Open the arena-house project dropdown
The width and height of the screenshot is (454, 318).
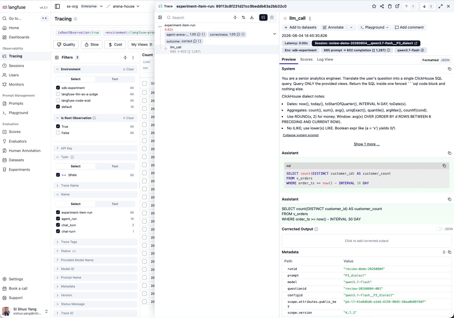click(126, 6)
